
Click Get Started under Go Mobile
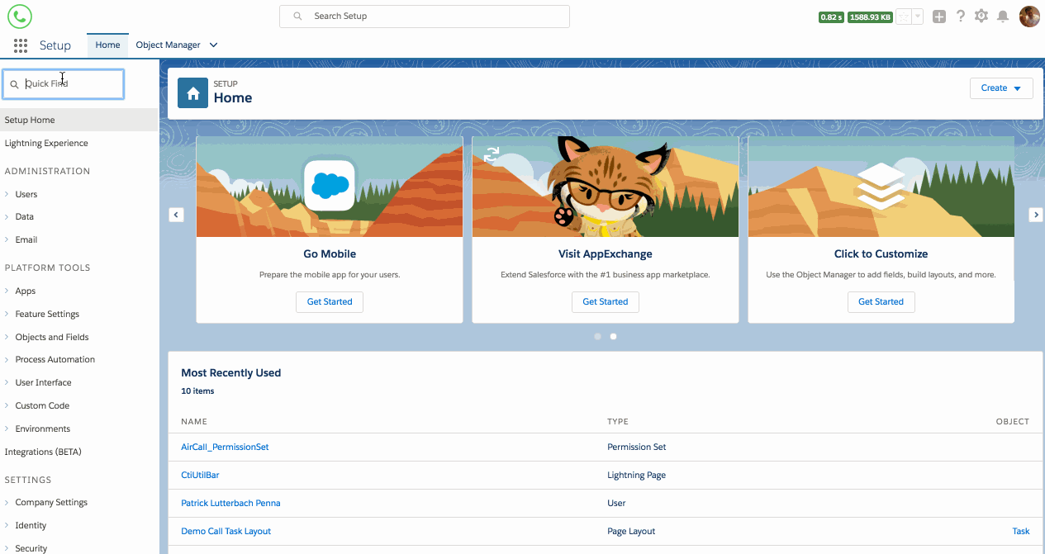[x=330, y=302]
